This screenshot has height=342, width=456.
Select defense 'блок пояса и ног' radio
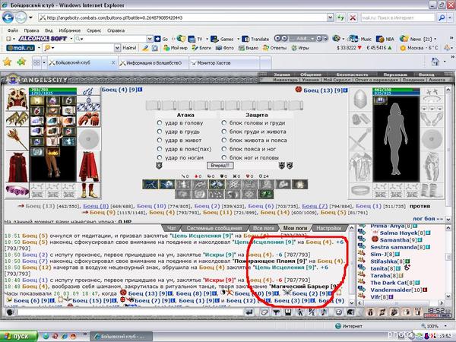click(x=224, y=149)
